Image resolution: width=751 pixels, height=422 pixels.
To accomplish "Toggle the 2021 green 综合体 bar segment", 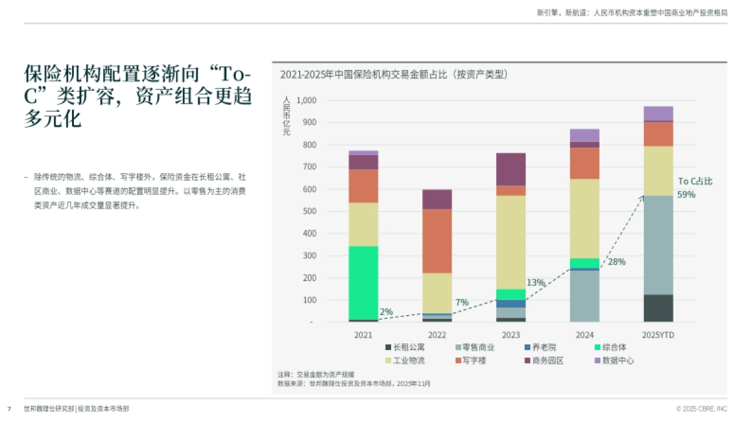I will pos(362,281).
